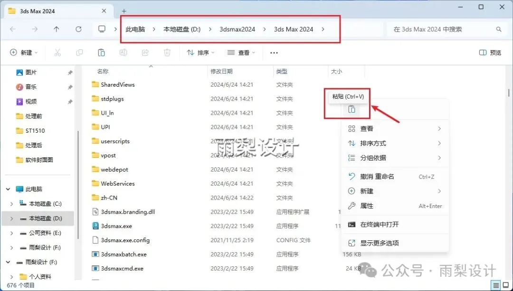Open the three-dot See more menu
The height and width of the screenshot is (291, 513).
click(x=274, y=53)
